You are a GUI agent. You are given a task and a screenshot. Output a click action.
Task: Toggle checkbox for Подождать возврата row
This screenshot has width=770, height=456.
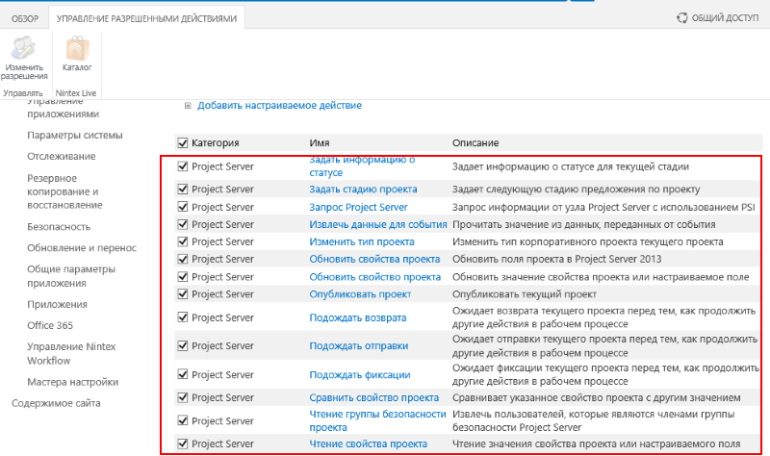[x=183, y=317]
